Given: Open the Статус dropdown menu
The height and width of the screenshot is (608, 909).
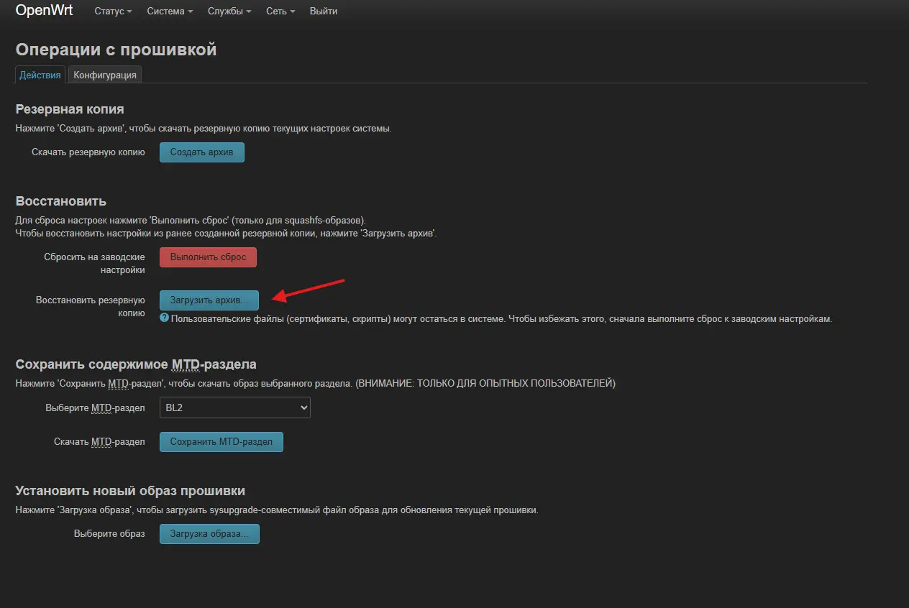Looking at the screenshot, I should tap(113, 11).
